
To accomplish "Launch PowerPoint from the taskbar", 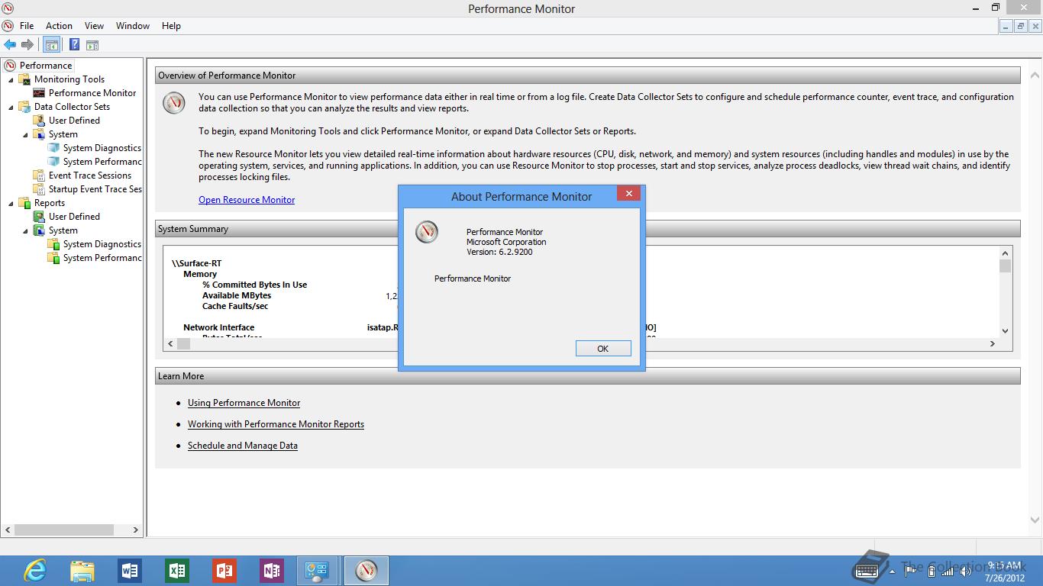I will (224, 571).
